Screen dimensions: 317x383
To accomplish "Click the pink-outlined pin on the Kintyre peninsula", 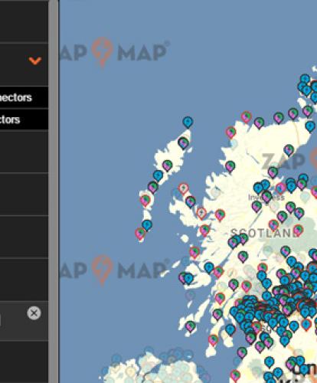I will 213,340.
